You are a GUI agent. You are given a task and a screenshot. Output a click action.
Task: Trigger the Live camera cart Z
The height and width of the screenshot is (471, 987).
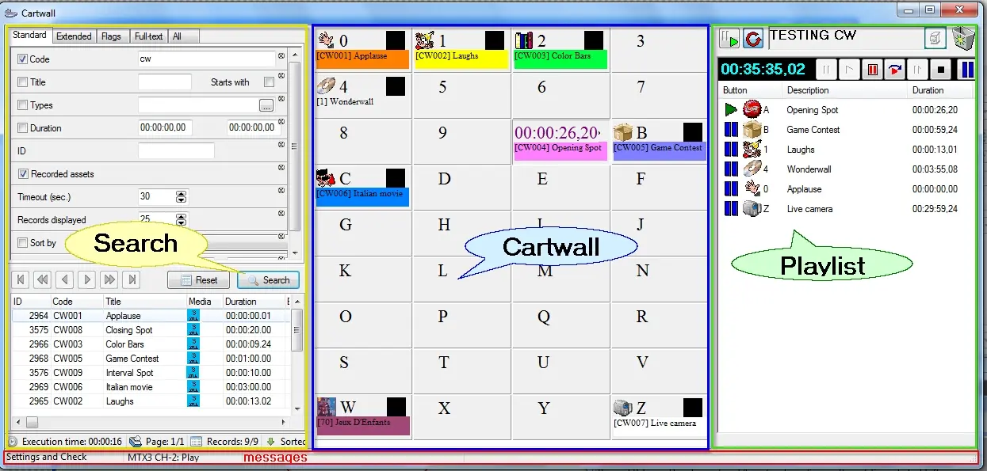[x=659, y=416]
